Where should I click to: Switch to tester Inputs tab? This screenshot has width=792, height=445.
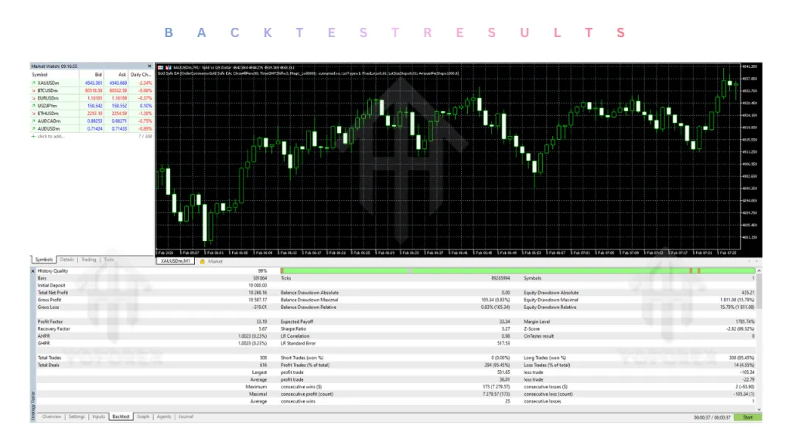tap(98, 416)
